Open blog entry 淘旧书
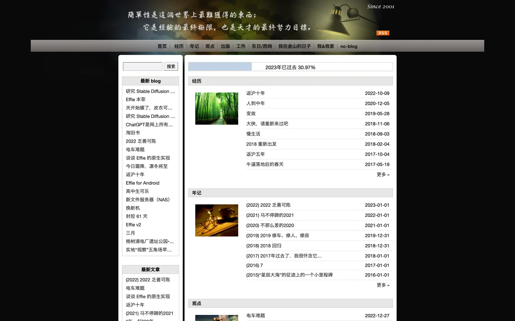 tap(133, 133)
